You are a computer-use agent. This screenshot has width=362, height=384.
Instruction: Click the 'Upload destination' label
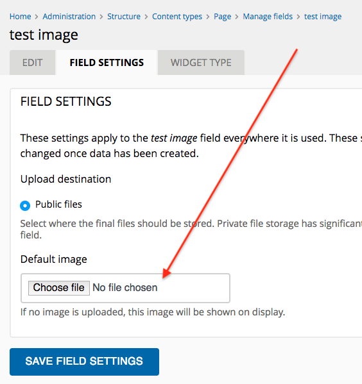65,179
